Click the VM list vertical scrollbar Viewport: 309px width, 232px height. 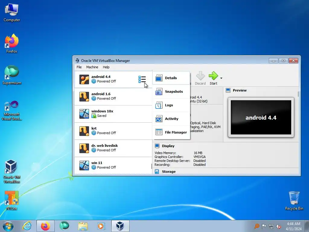click(152, 166)
